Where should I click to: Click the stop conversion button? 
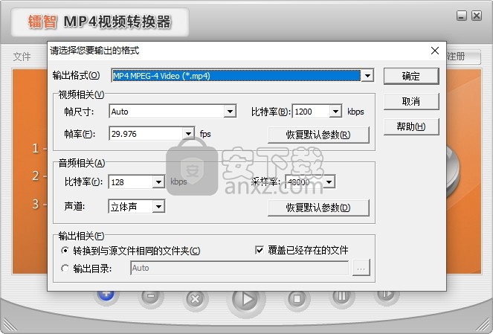[297, 298]
